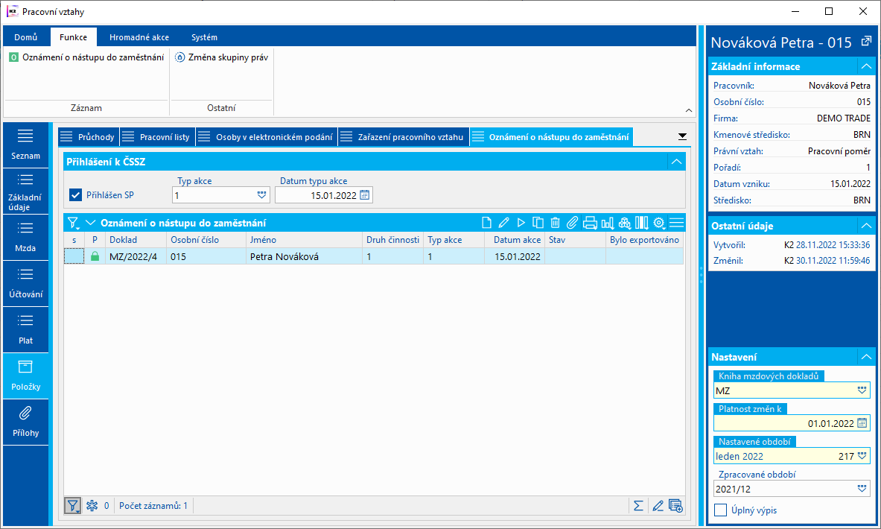Open the Nastavené období dropdown
Viewport: 881px width, 529px height.
[x=862, y=456]
